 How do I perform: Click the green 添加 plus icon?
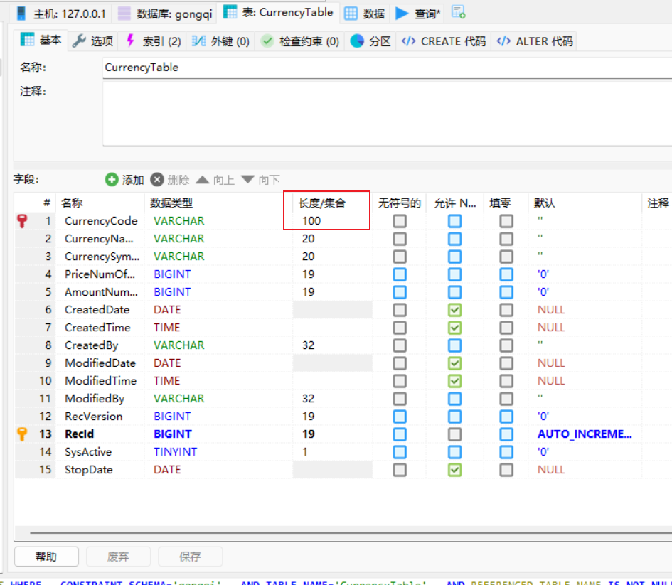(112, 179)
